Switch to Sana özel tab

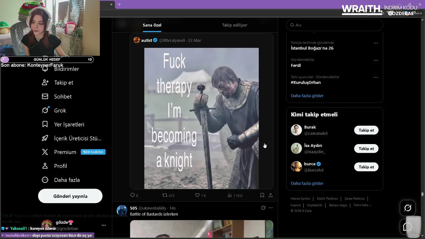pos(152,25)
